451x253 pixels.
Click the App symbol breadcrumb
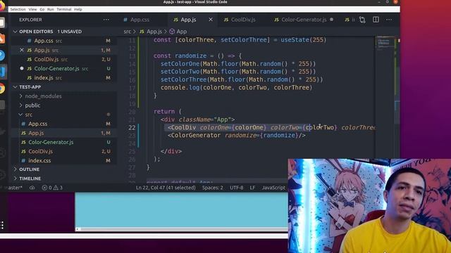[178, 32]
